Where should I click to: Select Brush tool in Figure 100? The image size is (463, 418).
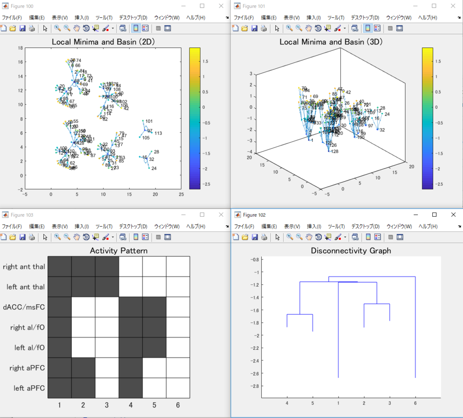pyautogui.click(x=105, y=28)
